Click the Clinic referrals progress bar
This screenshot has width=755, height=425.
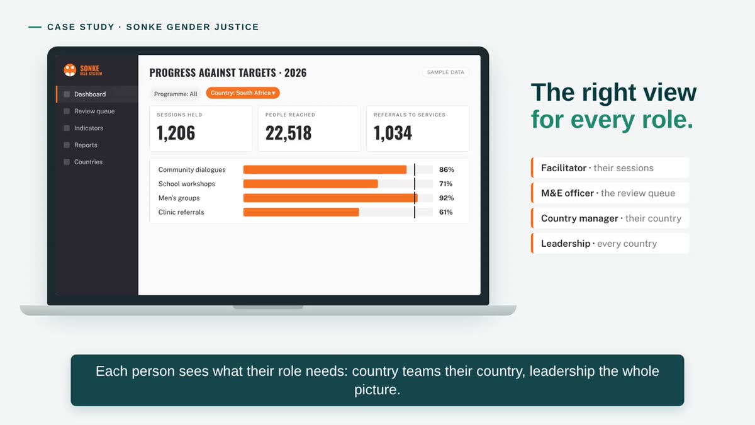click(338, 212)
